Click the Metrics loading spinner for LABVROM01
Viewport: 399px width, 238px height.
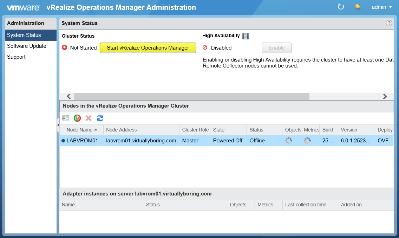(x=307, y=140)
